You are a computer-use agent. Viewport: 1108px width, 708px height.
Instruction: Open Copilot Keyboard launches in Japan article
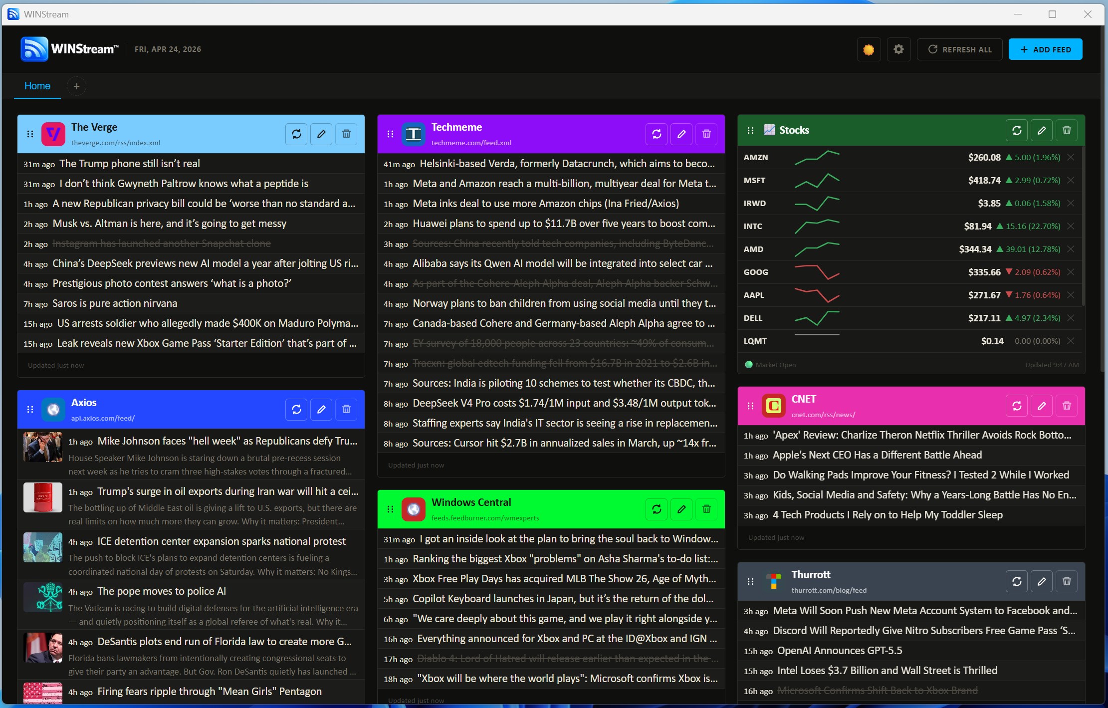point(563,599)
